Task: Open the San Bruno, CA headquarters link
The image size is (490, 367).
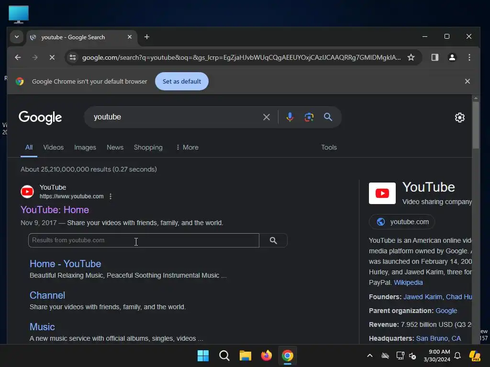Action: coord(438,338)
